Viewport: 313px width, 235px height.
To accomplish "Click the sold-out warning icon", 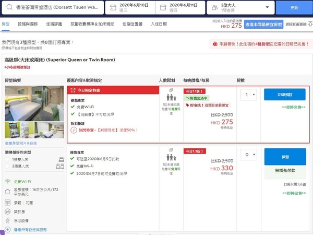I will point(215,44).
